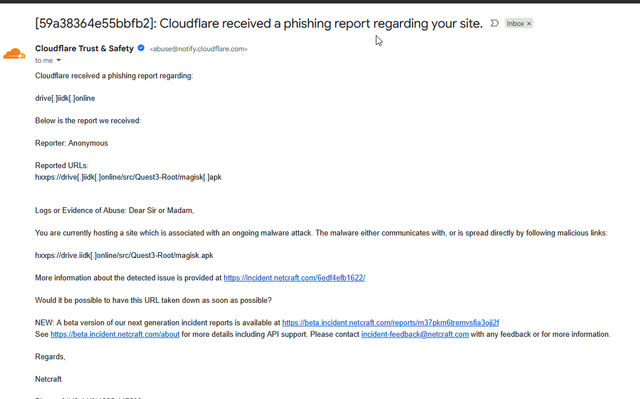The image size is (640, 399).
Task: Click the "Reporter: Anonymous" line
Action: tap(71, 143)
